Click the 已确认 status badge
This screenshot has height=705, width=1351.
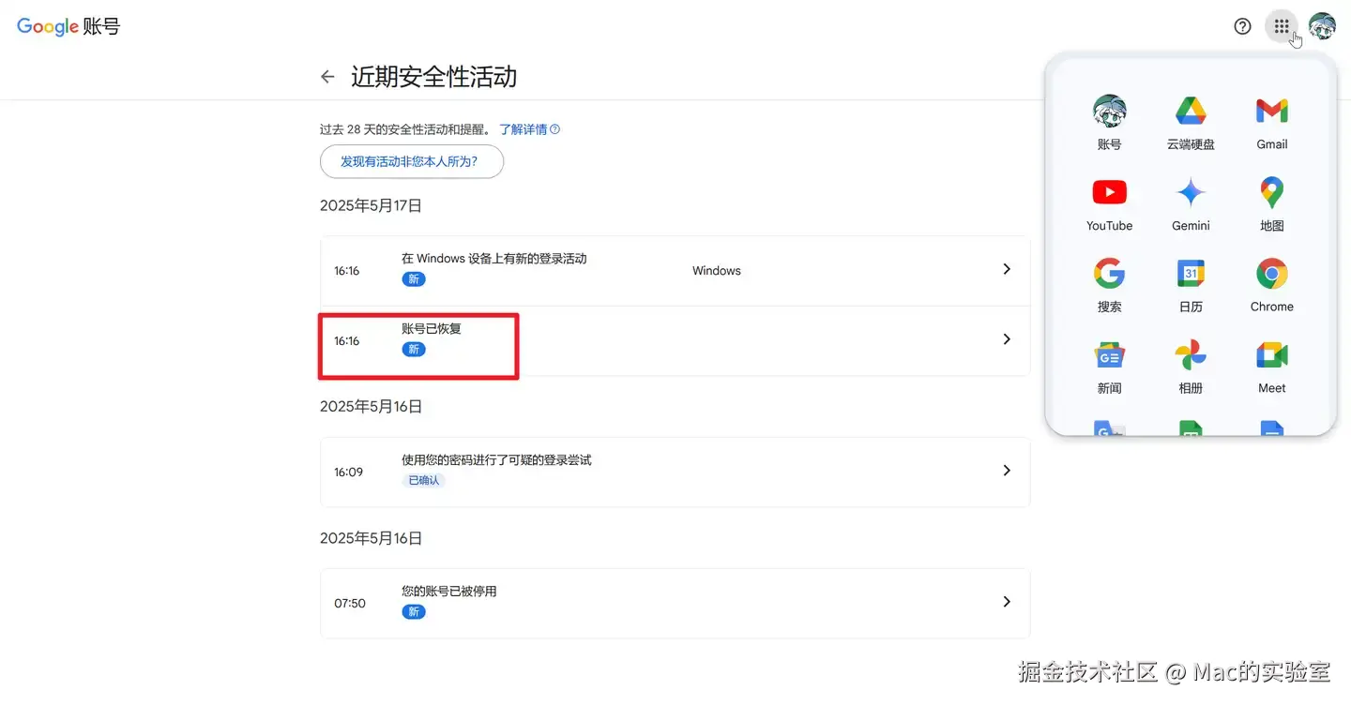click(x=424, y=480)
